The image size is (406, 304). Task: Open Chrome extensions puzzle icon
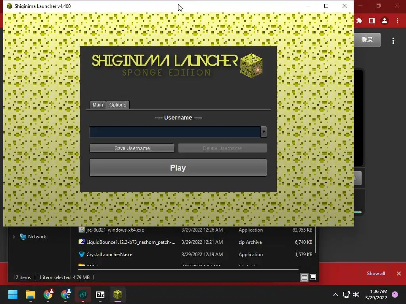pos(359,21)
